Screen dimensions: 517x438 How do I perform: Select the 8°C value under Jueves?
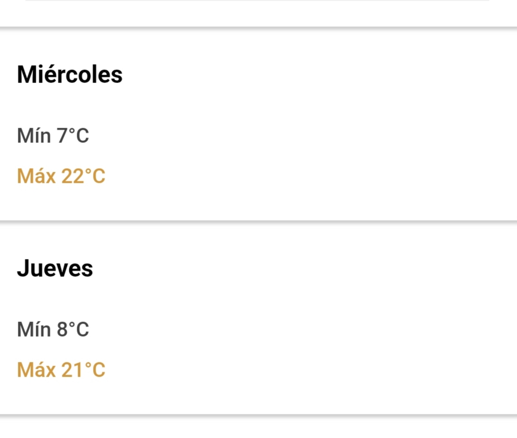pyautogui.click(x=73, y=330)
